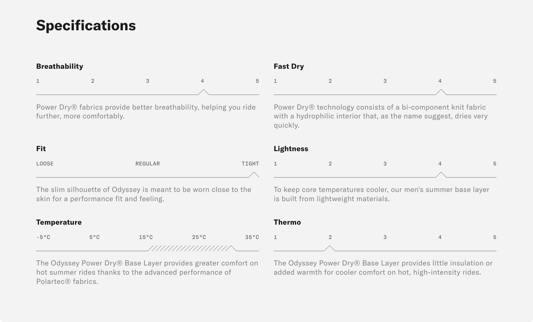This screenshot has height=322, width=533.
Task: Click number 5 on the Thermo scale
Action: 495,237
